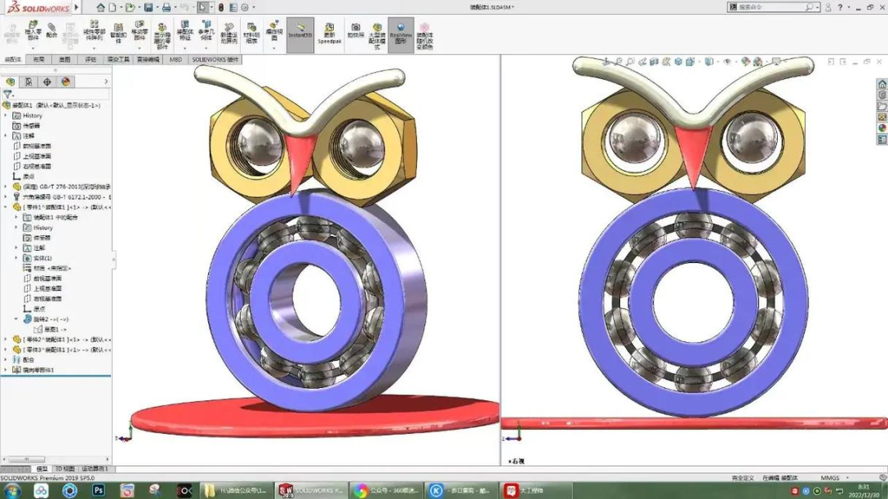888x499 pixels.
Task: Click the Mate (配合) tool icon
Action: pos(53,33)
